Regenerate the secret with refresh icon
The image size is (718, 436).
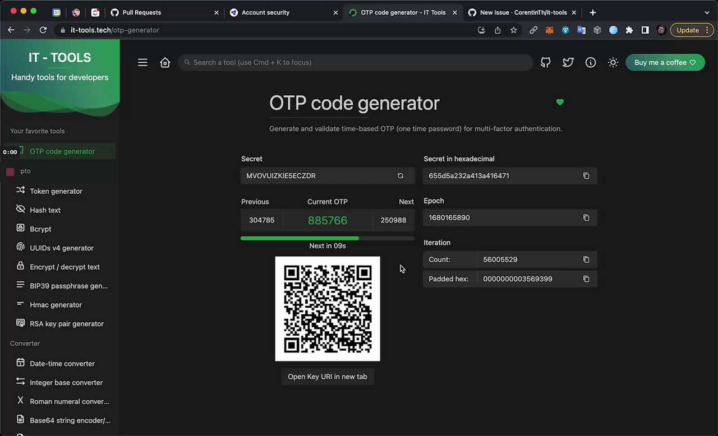pyautogui.click(x=401, y=176)
